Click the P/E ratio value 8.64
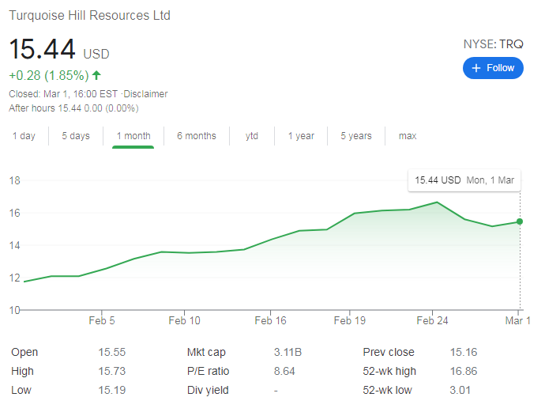Image resolution: width=545 pixels, height=416 pixels. tap(284, 371)
